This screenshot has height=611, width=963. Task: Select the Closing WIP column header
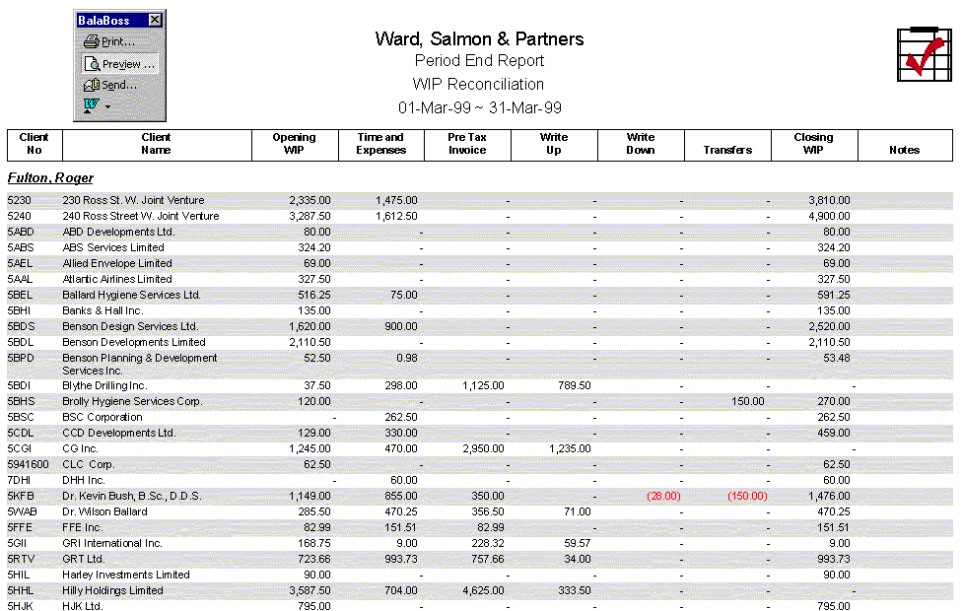[813, 144]
